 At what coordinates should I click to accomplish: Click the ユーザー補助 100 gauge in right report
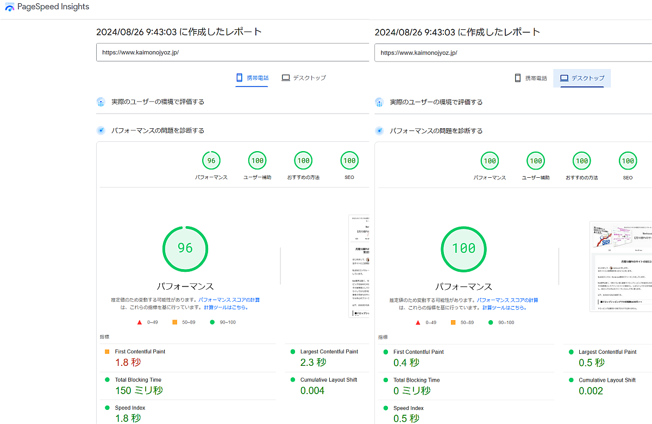click(536, 160)
